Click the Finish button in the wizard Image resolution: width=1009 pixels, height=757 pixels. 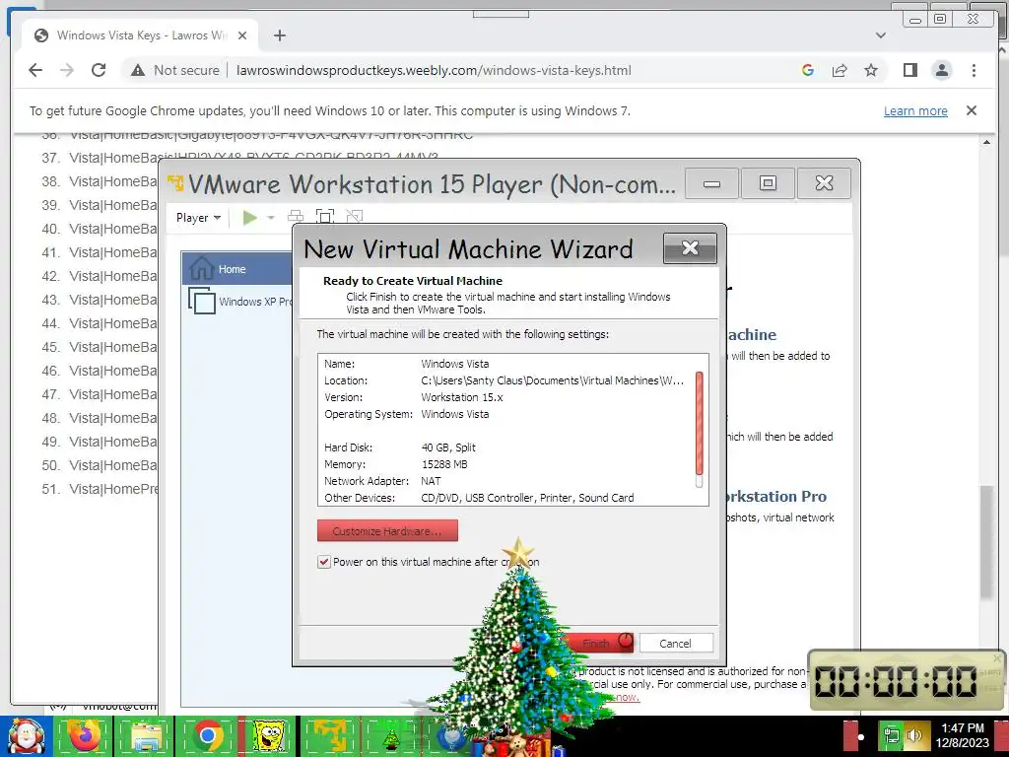click(596, 643)
